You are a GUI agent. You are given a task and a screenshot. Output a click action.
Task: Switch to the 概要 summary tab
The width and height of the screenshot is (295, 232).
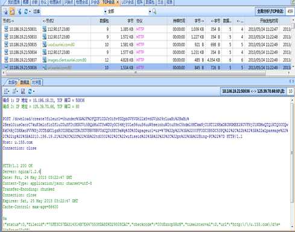[x=25, y=2]
